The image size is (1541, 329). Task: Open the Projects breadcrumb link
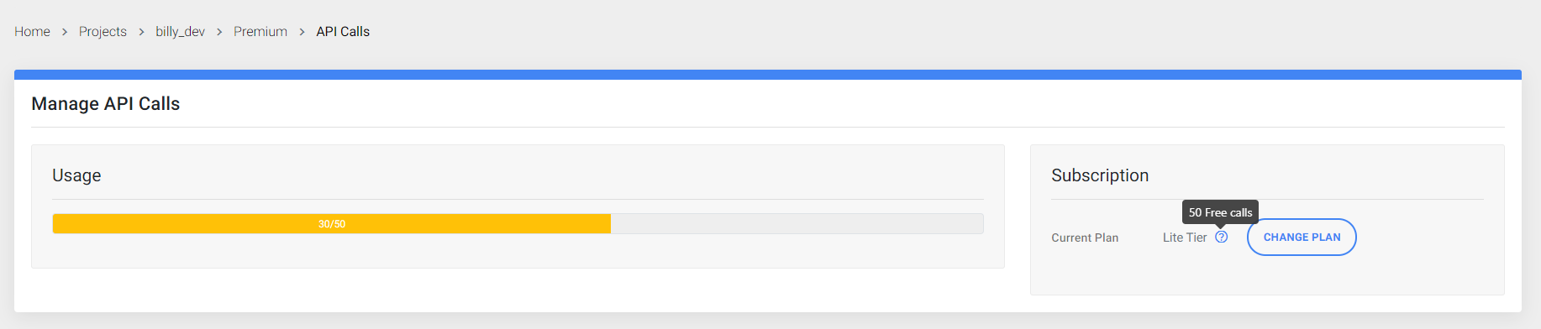(x=103, y=31)
